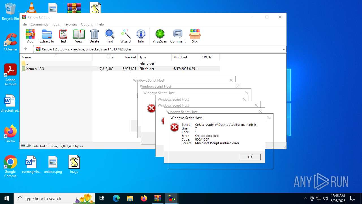Select the Xeno-v1.2.3 folder row
Screen dimensions: 362x204
(120, 69)
